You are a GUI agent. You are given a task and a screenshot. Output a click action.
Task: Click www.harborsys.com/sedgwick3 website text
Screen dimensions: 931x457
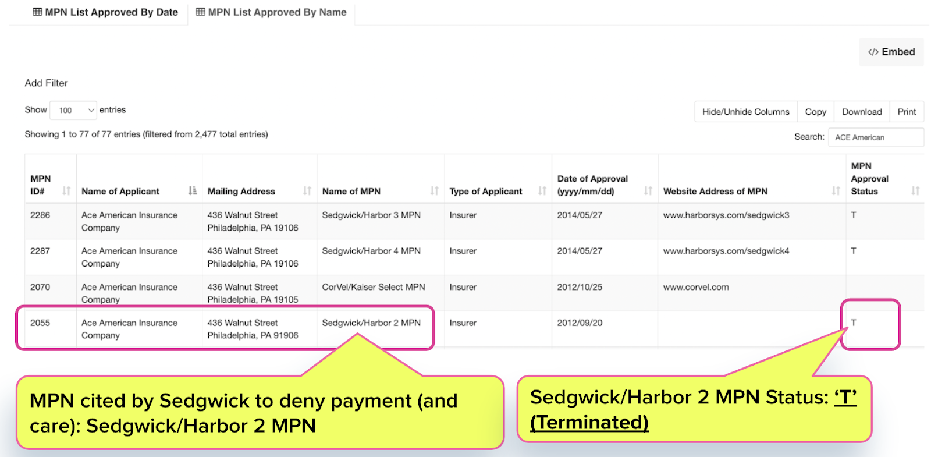(x=726, y=215)
